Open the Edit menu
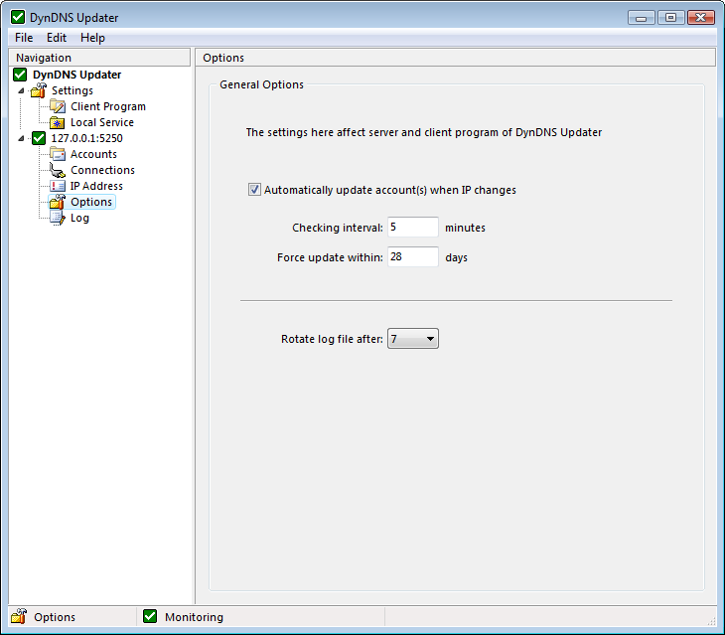The width and height of the screenshot is (725, 635). click(x=57, y=38)
